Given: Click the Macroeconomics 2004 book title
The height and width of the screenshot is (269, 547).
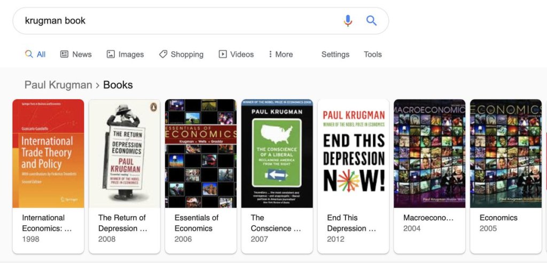Looking at the screenshot, I should click(428, 218).
